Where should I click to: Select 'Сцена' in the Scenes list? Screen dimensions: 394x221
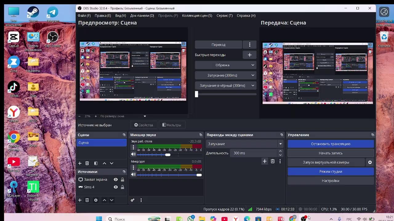[102, 143]
